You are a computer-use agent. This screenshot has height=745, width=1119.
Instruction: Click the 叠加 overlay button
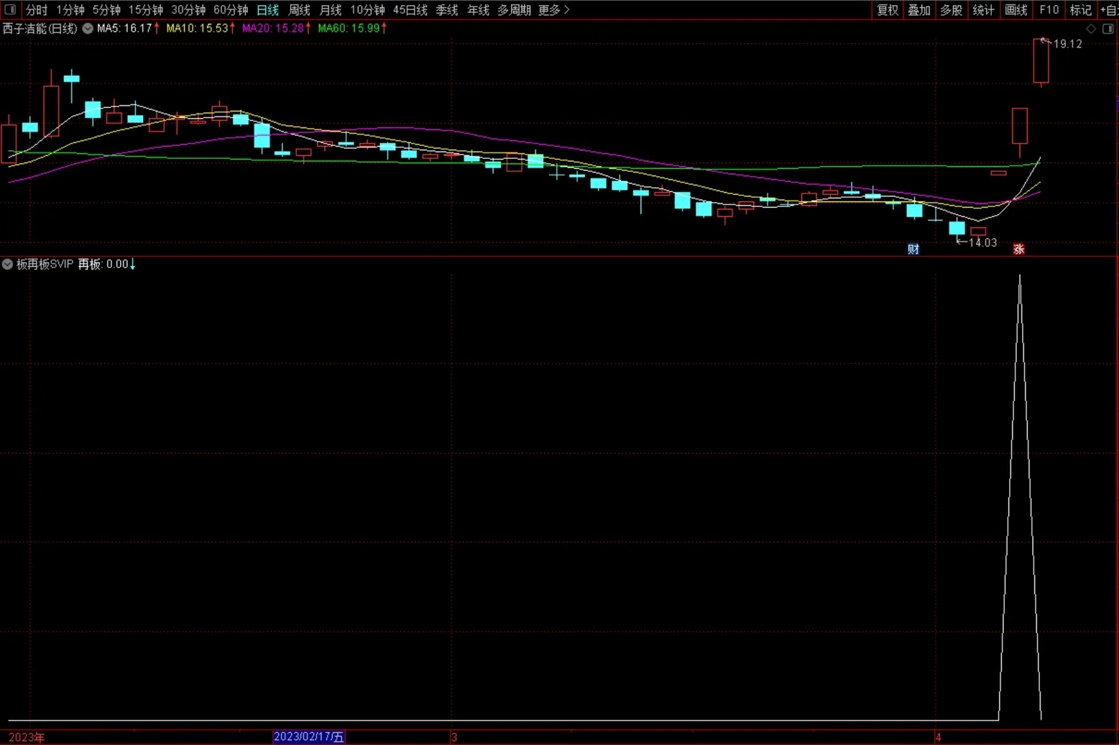pos(919,10)
